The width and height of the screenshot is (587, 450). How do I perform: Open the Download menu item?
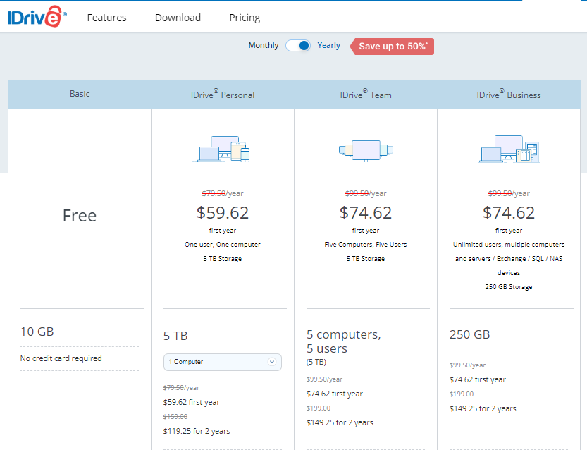pyautogui.click(x=178, y=18)
